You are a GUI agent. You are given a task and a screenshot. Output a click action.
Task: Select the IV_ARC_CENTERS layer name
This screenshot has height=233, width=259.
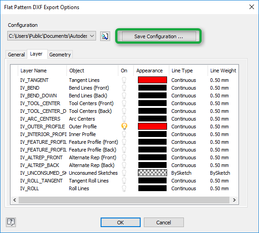[40, 119]
